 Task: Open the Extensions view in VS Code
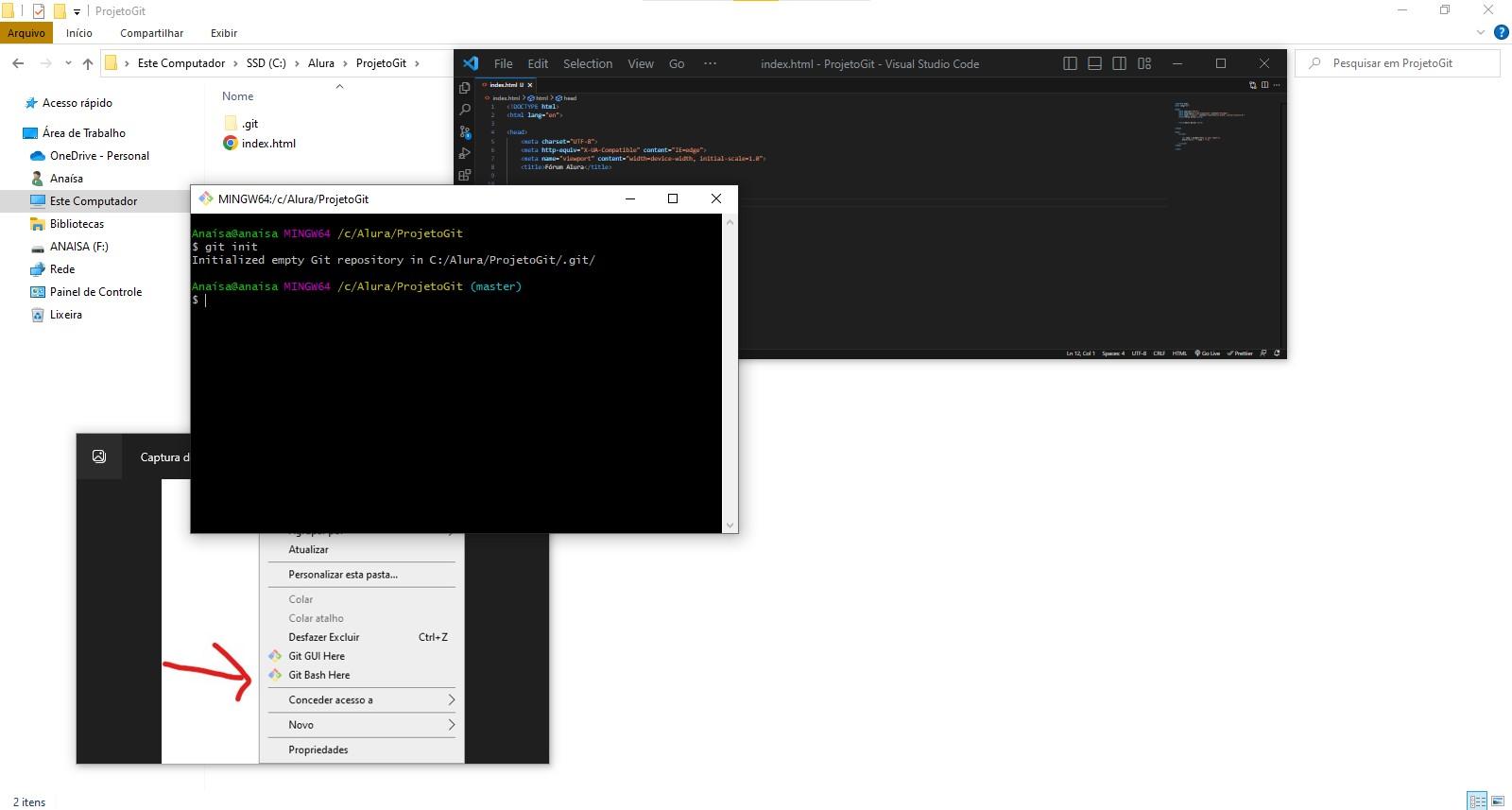(464, 175)
